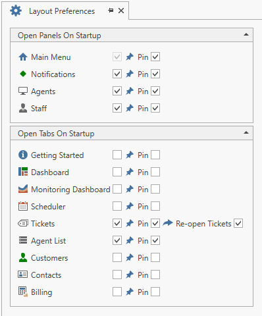The width and height of the screenshot is (262, 316).
Task: Toggle the Pin checkbox for Contacts
Action: pyautogui.click(x=155, y=275)
